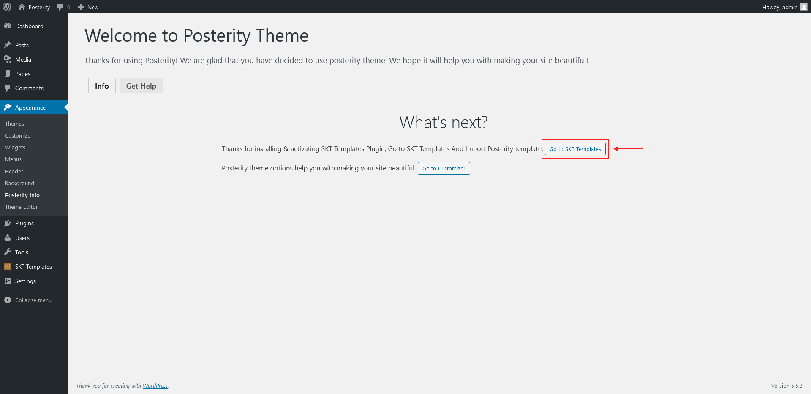This screenshot has height=394, width=811.
Task: Open Theme Editor submenu item
Action: pyautogui.click(x=22, y=207)
